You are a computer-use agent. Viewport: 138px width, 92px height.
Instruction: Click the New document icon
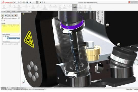[x=21, y=2]
